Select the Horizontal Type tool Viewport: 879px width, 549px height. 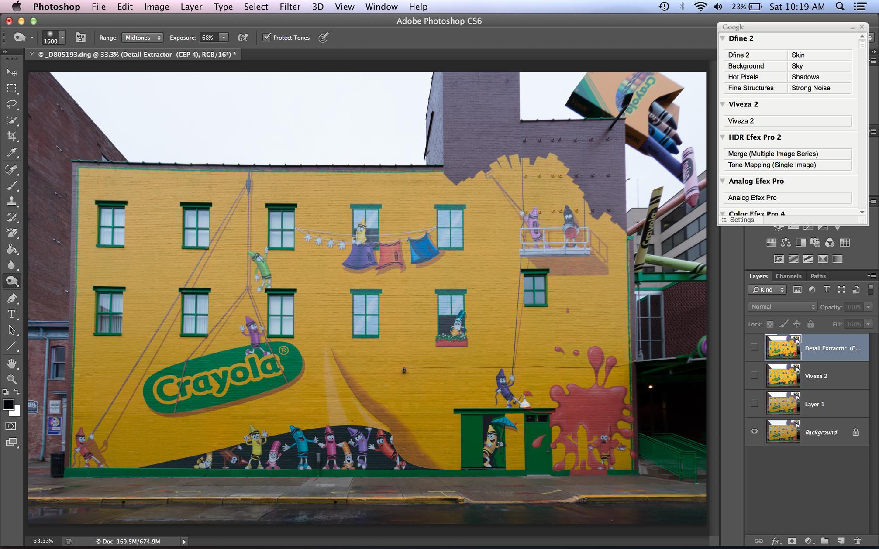tap(12, 314)
